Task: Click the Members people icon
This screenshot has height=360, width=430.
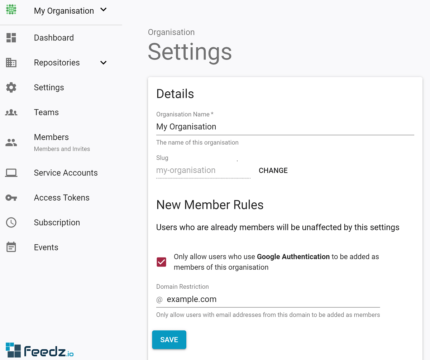Action: click(x=11, y=142)
